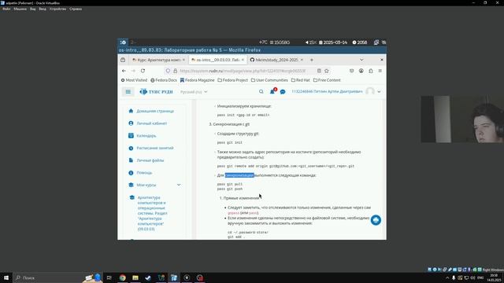Open Windows Start button

(x=6, y=277)
